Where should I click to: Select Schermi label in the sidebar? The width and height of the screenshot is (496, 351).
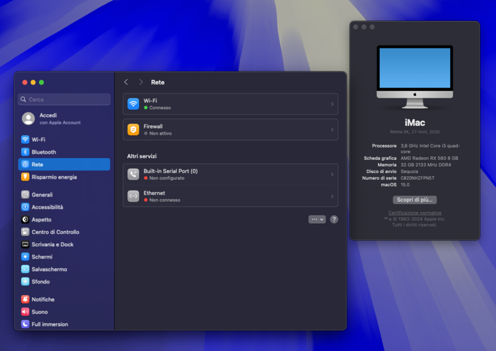[x=42, y=257]
